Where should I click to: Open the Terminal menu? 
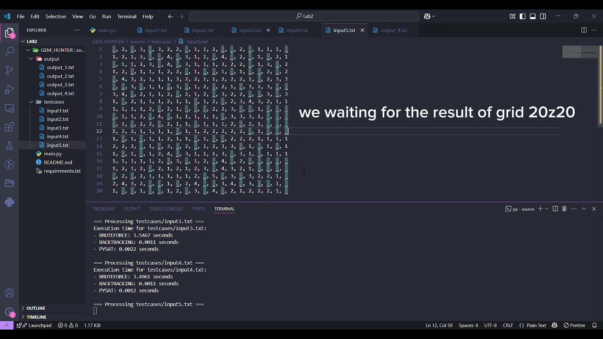[127, 16]
